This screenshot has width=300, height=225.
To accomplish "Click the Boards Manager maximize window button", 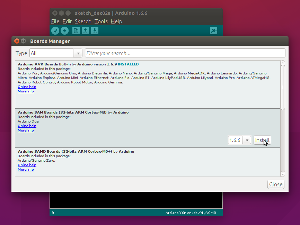I will point(23,41).
